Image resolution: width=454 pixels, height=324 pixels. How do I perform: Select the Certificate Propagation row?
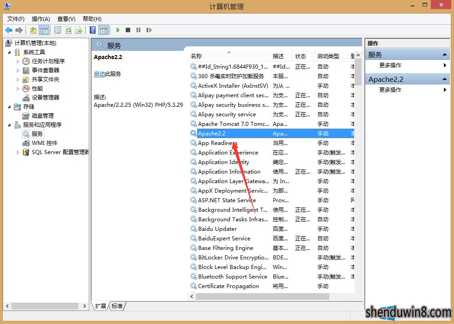tap(272, 286)
